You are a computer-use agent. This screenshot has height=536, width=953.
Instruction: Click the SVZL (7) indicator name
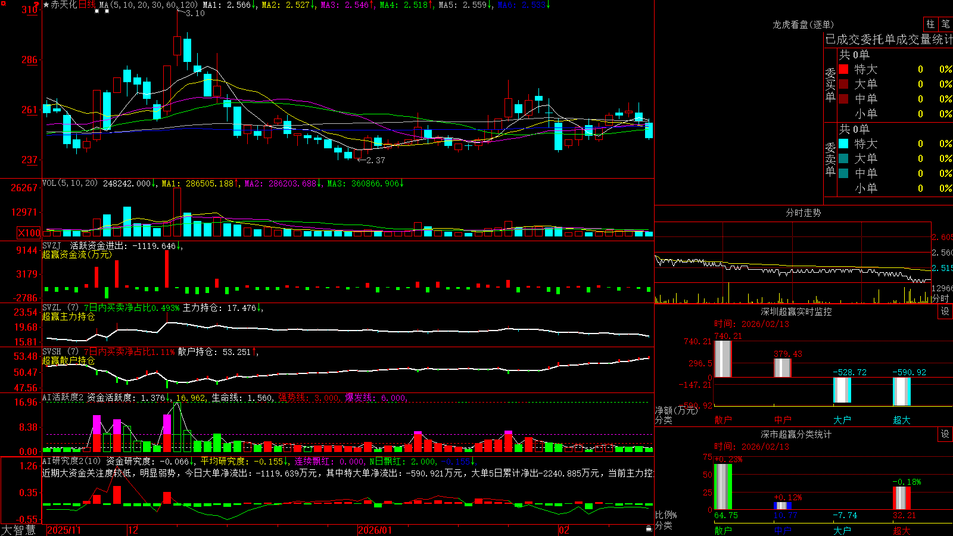(60, 308)
